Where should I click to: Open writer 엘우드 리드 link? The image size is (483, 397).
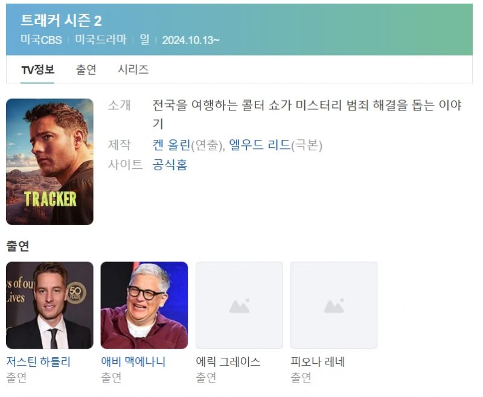click(260, 145)
